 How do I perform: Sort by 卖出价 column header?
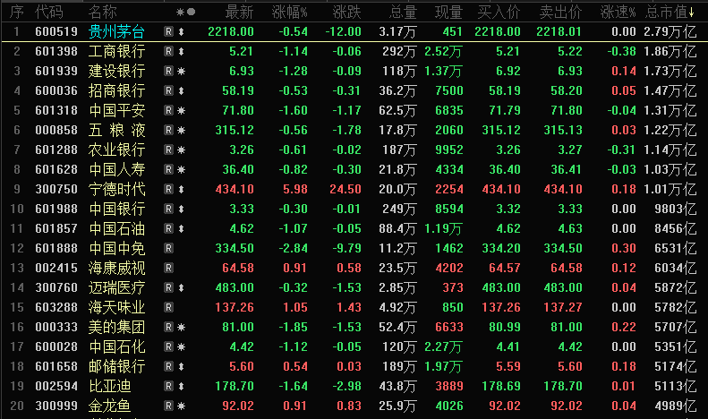561,12
